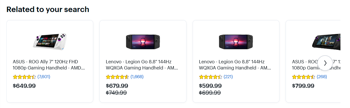350x108 pixels.
Task: Click the star rating beside 268 reviews
Action: pyautogui.click(x=304, y=77)
